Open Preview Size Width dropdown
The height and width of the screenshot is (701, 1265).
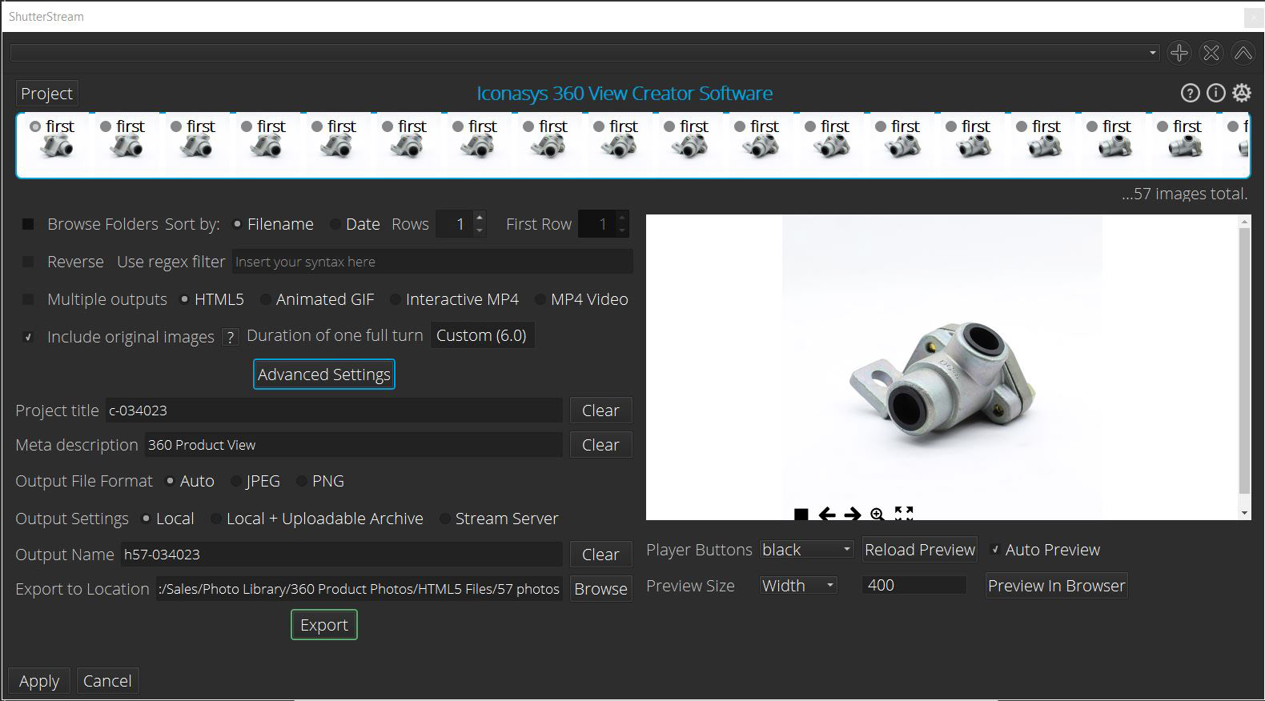(x=798, y=586)
